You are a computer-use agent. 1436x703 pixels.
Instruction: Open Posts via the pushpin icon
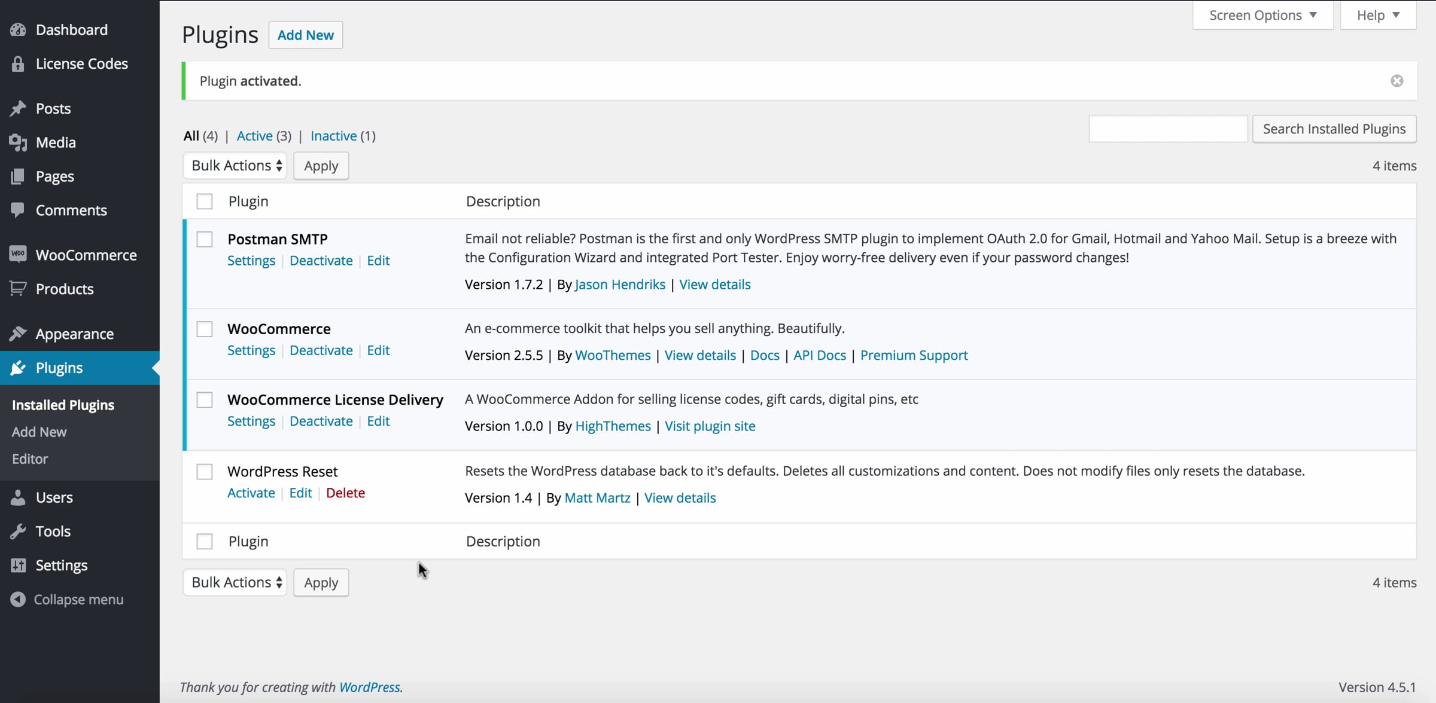click(x=18, y=108)
